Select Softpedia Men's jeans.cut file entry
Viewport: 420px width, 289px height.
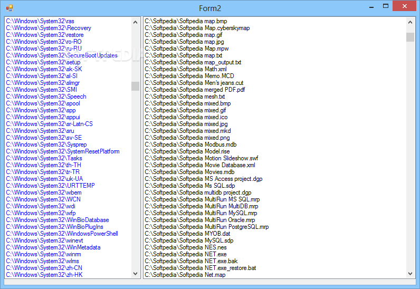click(194, 83)
